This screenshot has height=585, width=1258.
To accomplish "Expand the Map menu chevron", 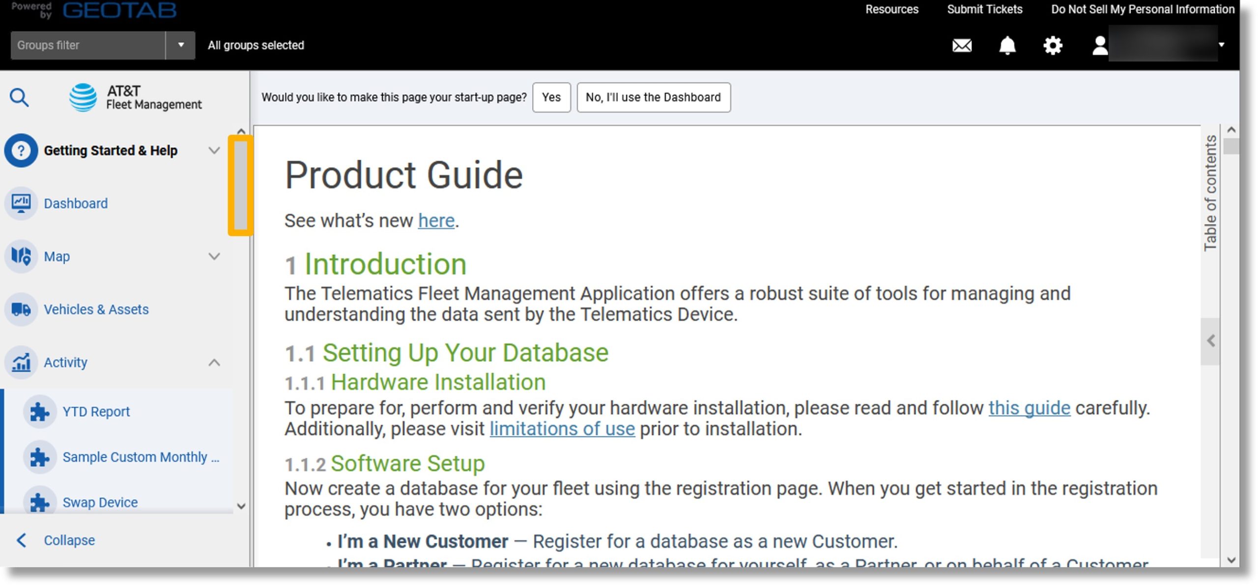I will (214, 256).
